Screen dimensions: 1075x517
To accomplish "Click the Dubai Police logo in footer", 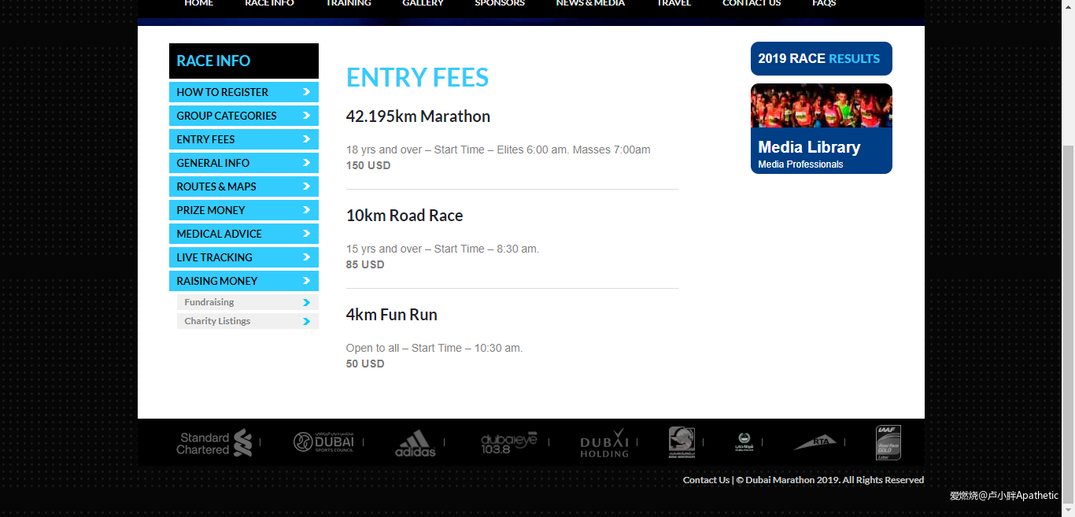I will pyautogui.click(x=744, y=442).
